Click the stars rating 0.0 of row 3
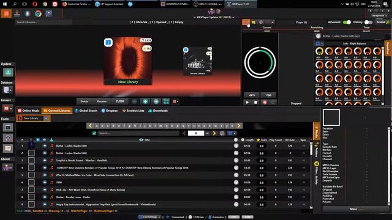Image resolution: width=392 pixels, height=220 pixels. 262,160
